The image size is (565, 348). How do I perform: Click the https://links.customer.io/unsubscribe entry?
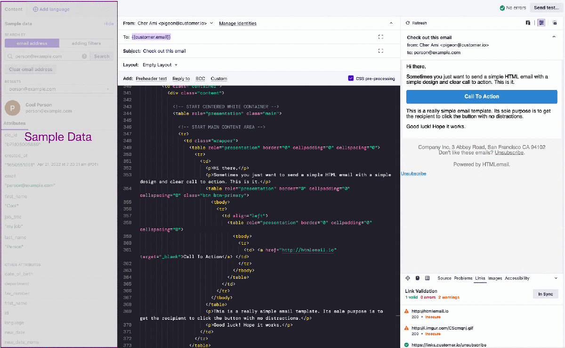point(449,345)
